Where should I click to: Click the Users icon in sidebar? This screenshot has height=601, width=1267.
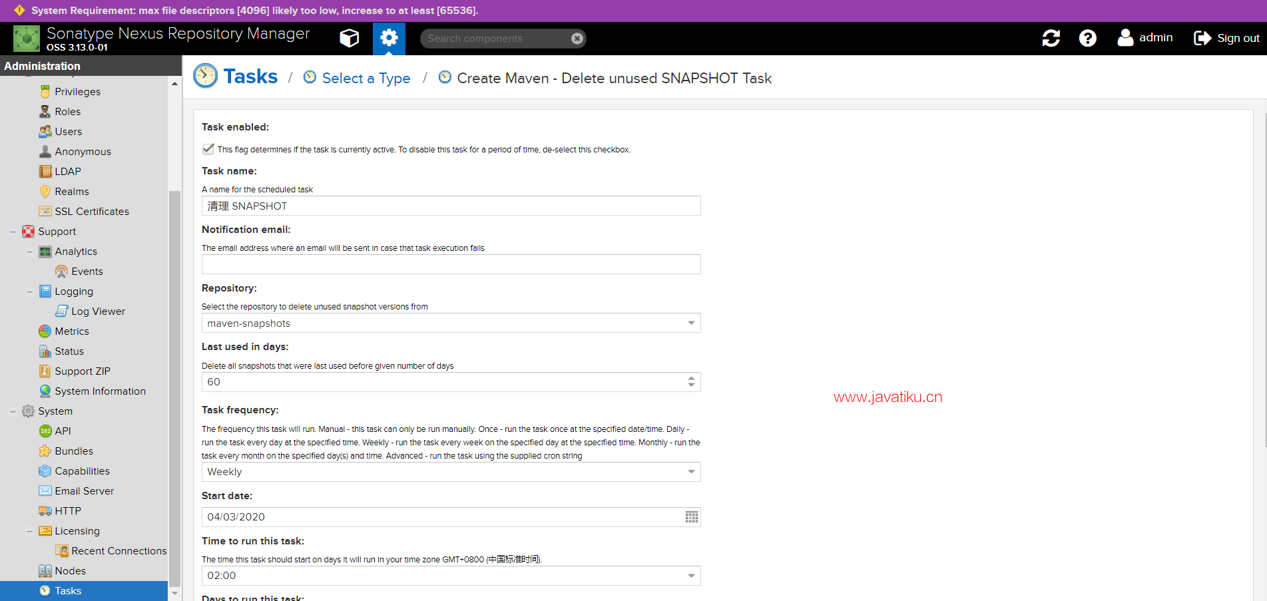click(x=45, y=131)
